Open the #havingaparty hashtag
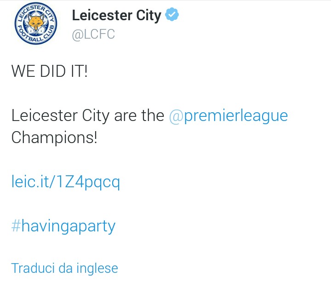331x288 pixels. point(63,226)
